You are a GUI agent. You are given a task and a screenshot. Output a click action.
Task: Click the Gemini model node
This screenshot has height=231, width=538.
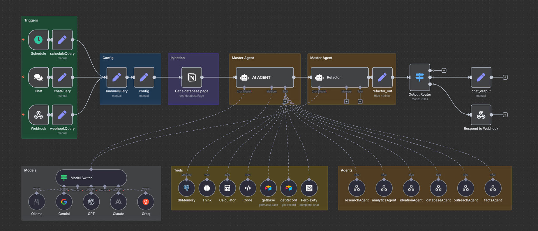pos(64,202)
